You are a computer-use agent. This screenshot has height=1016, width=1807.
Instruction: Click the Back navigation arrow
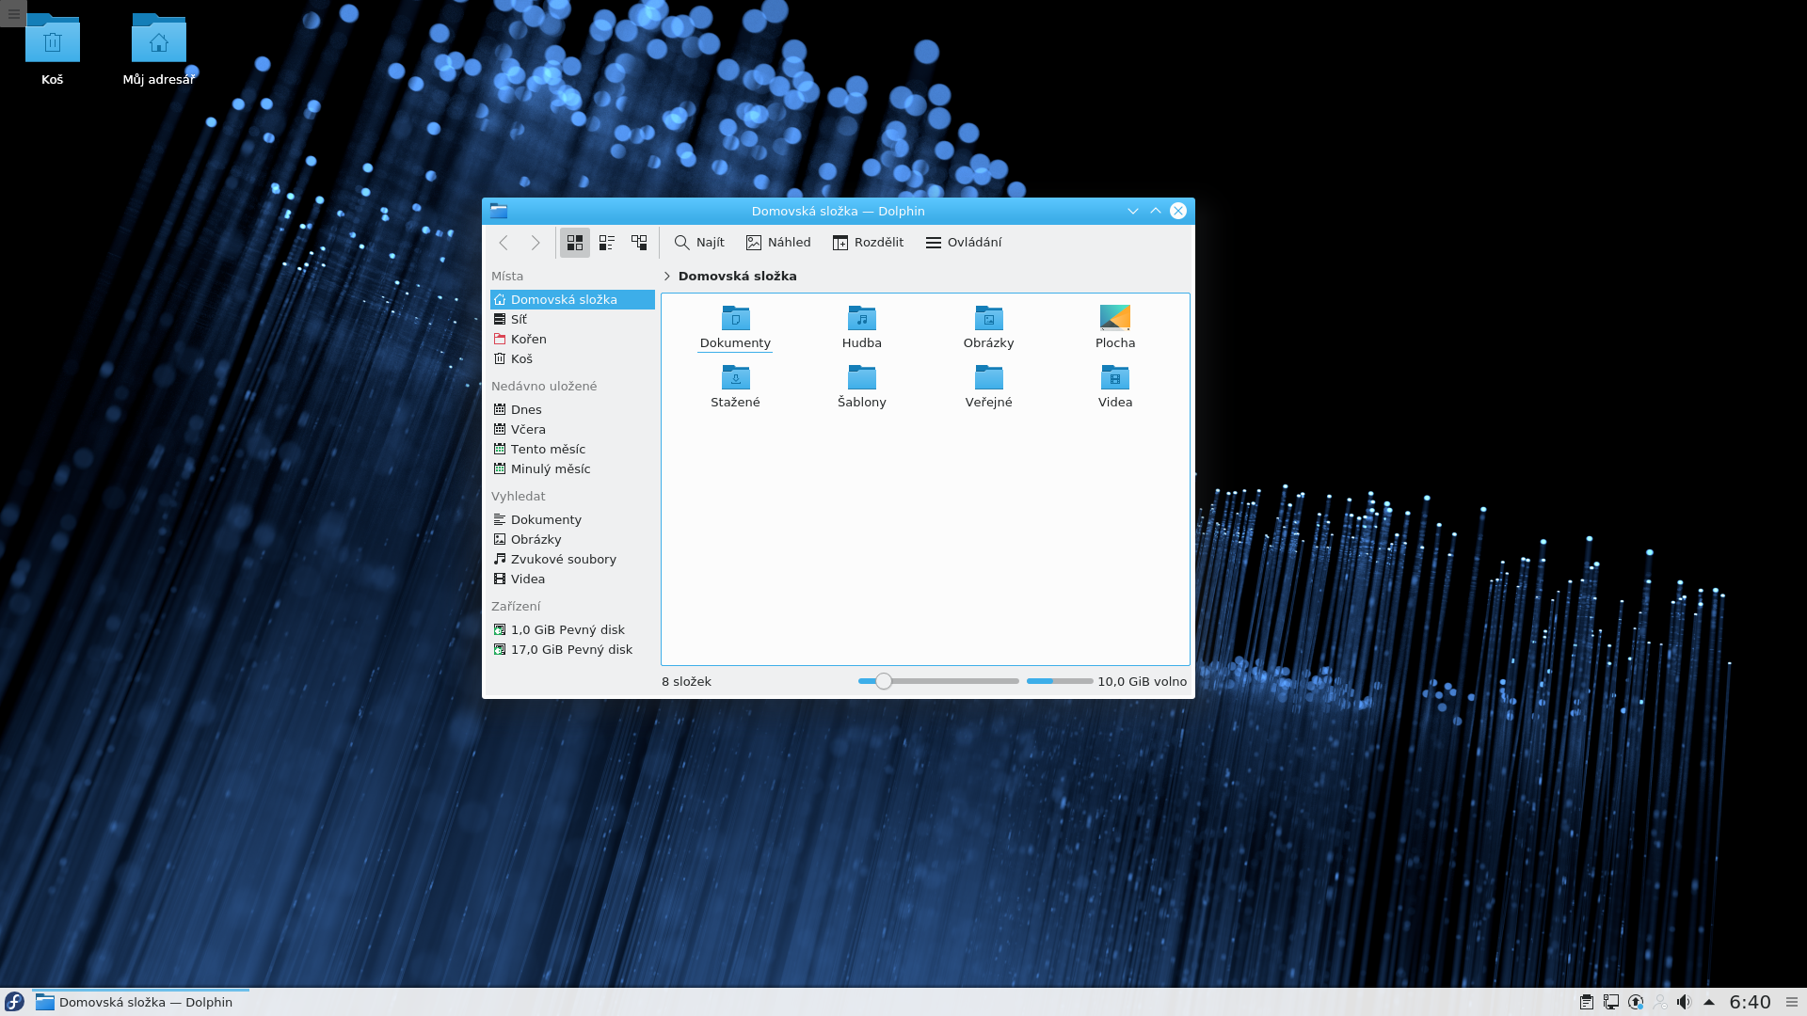504,243
